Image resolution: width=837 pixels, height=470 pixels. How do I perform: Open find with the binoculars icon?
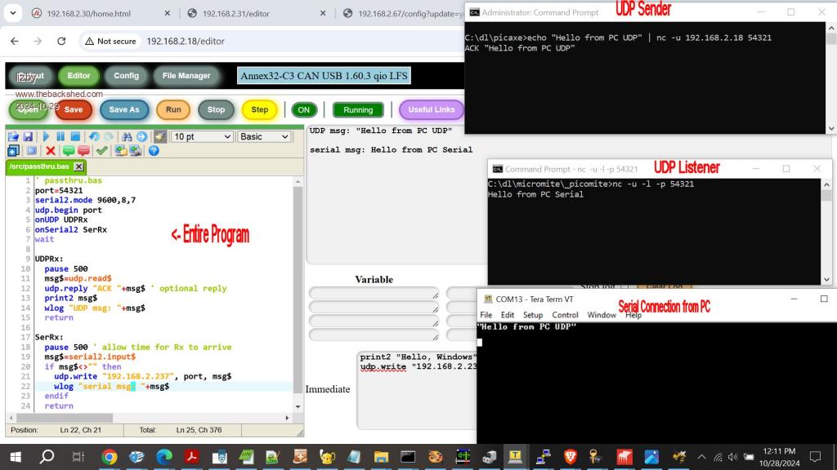pyautogui.click(x=127, y=137)
